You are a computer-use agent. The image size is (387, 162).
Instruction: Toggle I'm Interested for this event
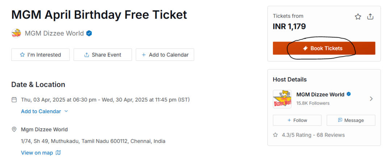click(40, 55)
